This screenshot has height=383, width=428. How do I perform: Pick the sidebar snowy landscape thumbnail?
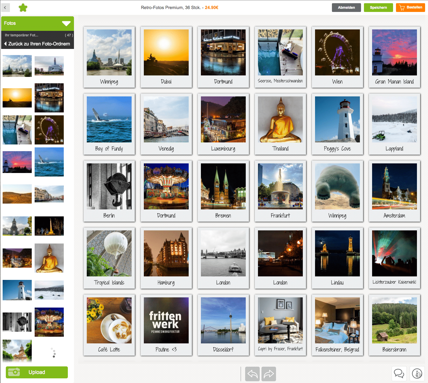pos(49,290)
